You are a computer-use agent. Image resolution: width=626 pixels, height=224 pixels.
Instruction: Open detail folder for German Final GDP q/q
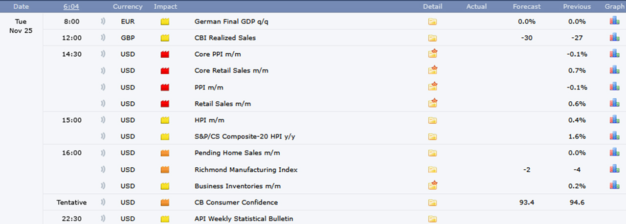point(432,22)
